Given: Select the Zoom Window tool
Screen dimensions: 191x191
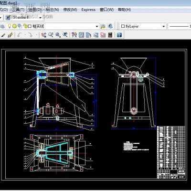Looking at the screenshot, I should [x=58, y=35].
